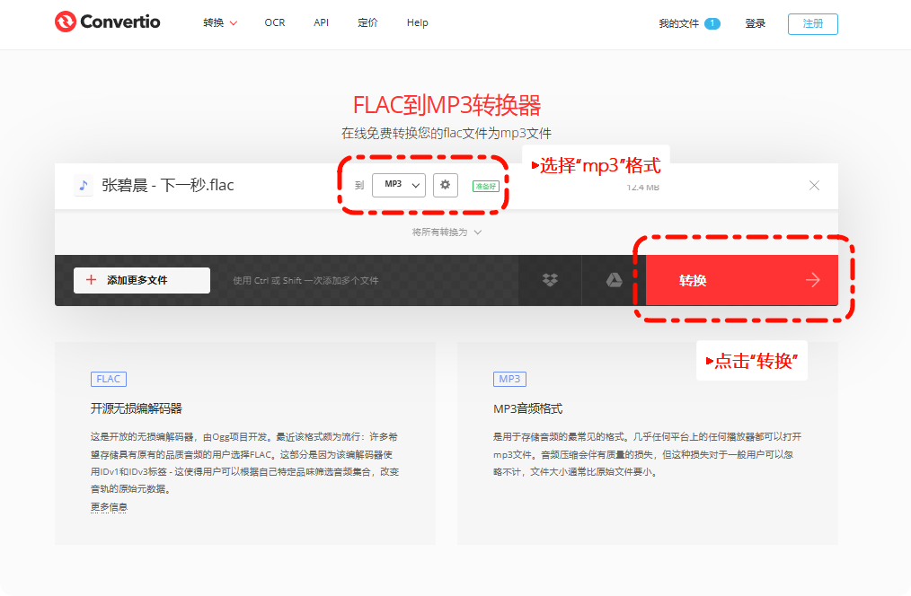Click the 登录 login link
This screenshot has height=596, width=911.
(755, 24)
